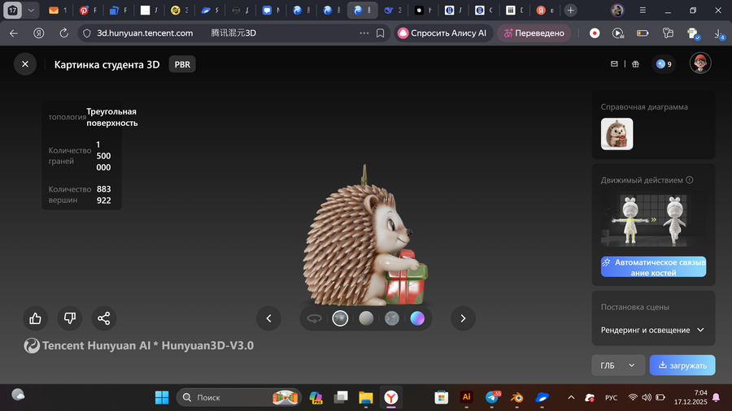Open the mail messages icon

pyautogui.click(x=615, y=64)
